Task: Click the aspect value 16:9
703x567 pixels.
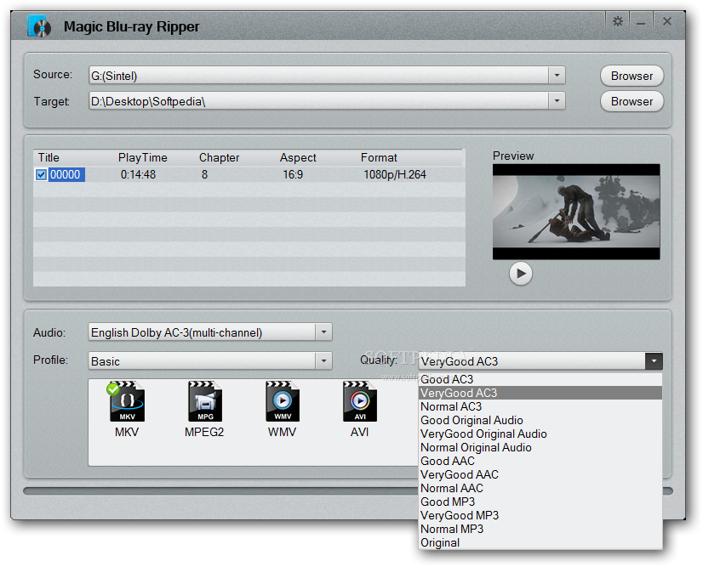Action: pyautogui.click(x=293, y=174)
